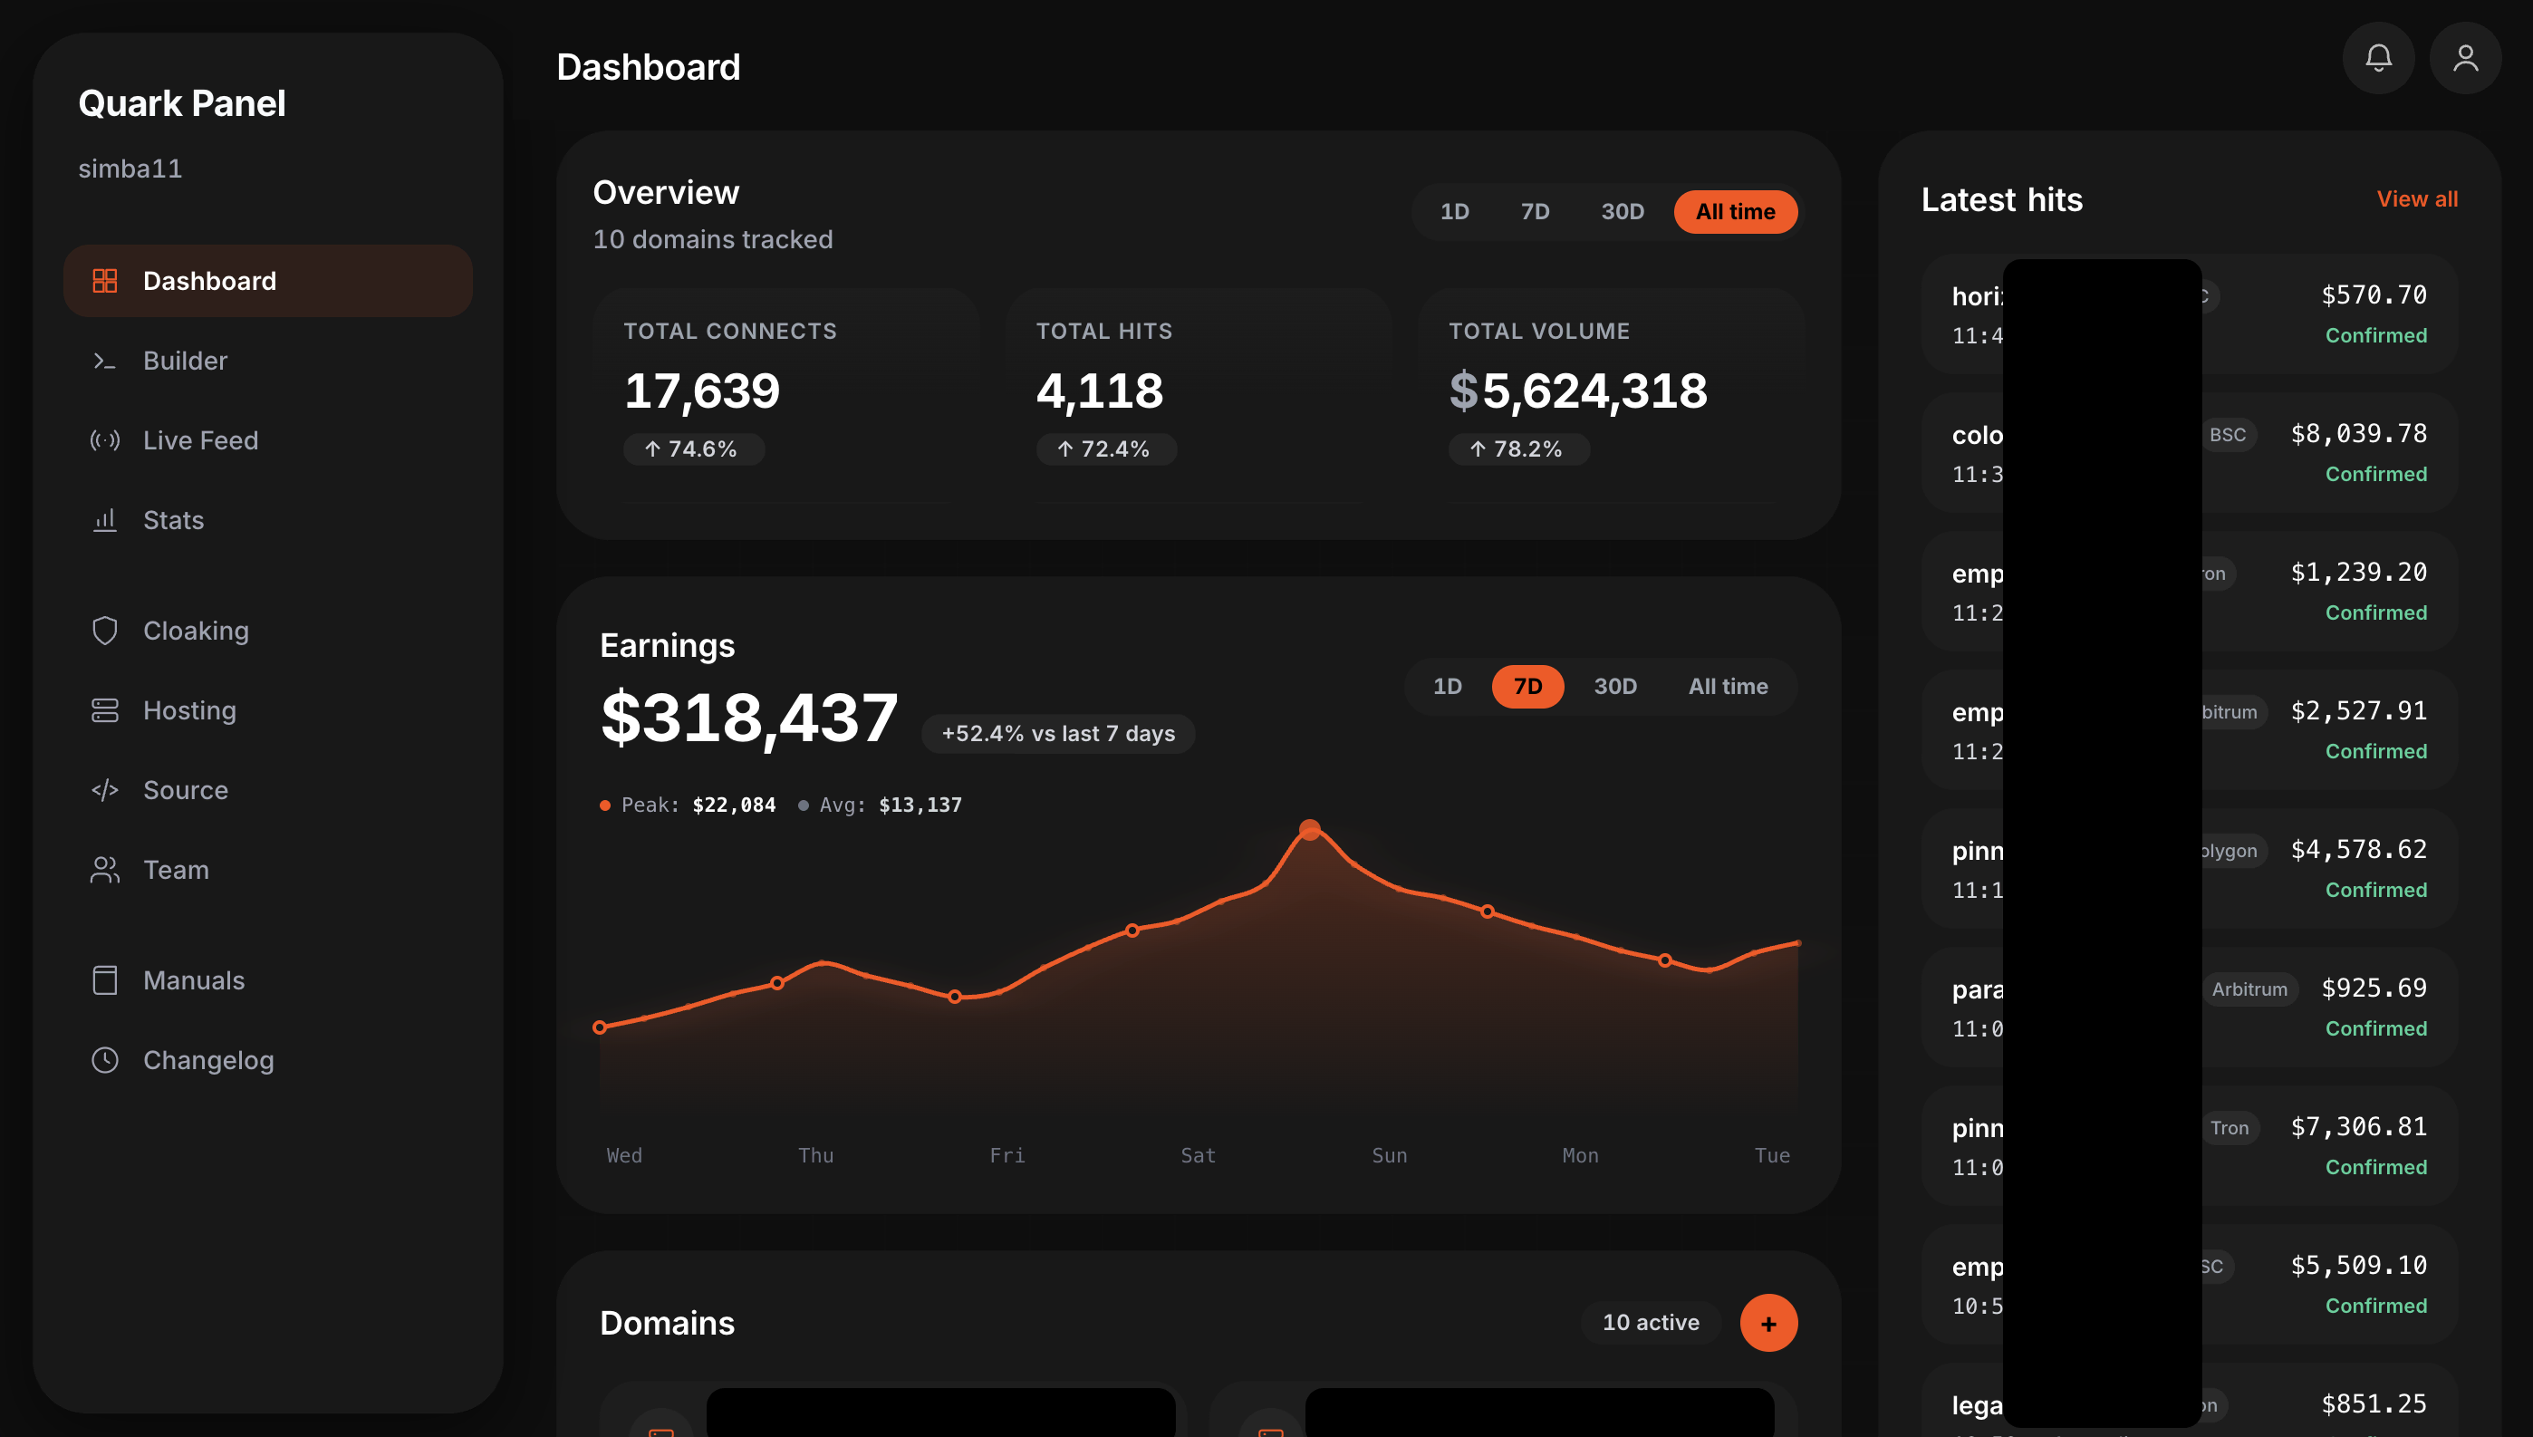This screenshot has height=1437, width=2533.
Task: Click the Confirmed status of $2,527.91 hit
Action: 2375,751
